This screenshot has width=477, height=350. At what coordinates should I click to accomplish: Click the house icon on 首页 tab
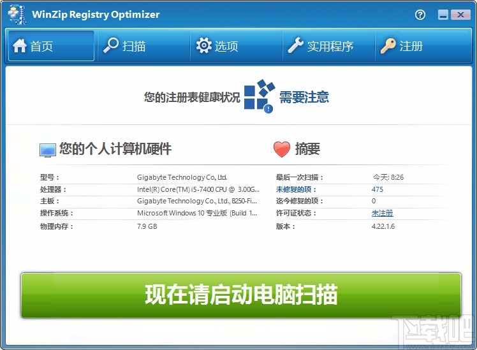(x=20, y=46)
